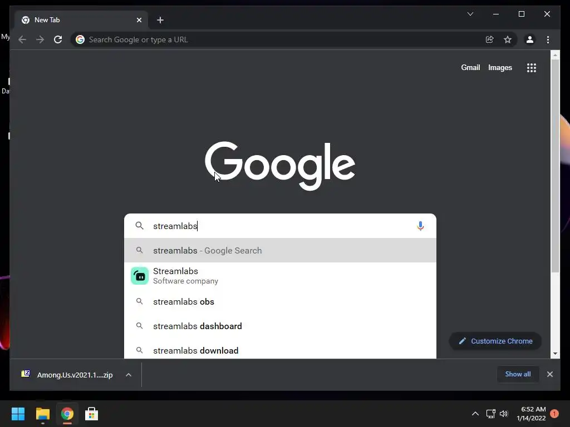Viewport: 570px width, 427px height.
Task: Click Show all downloads
Action: 518,374
